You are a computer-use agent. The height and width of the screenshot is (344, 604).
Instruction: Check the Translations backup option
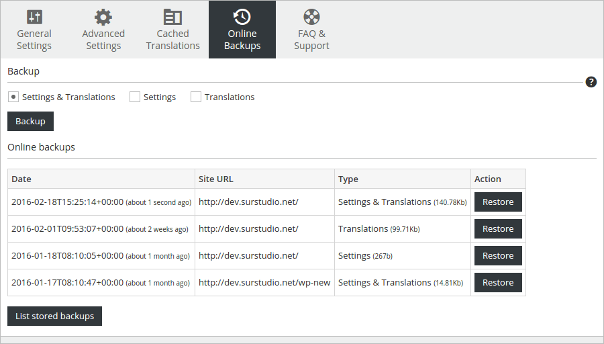click(x=196, y=97)
